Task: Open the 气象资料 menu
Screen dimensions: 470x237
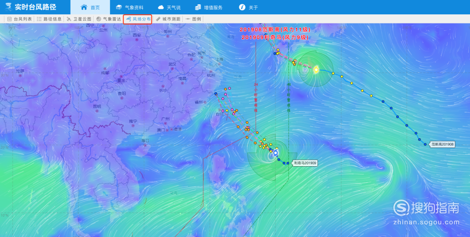Action: [130, 7]
